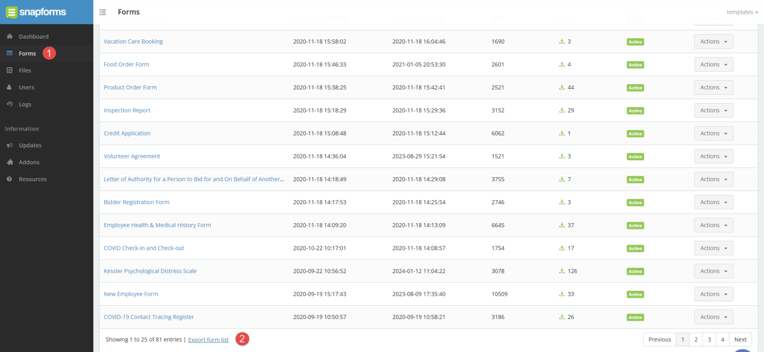Screen dimensions: 764x352
Task: Open Actions for COVID-19 Contact Tracing Register
Action: coord(713,317)
